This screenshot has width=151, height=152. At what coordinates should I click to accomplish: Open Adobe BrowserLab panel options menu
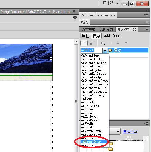146,15
